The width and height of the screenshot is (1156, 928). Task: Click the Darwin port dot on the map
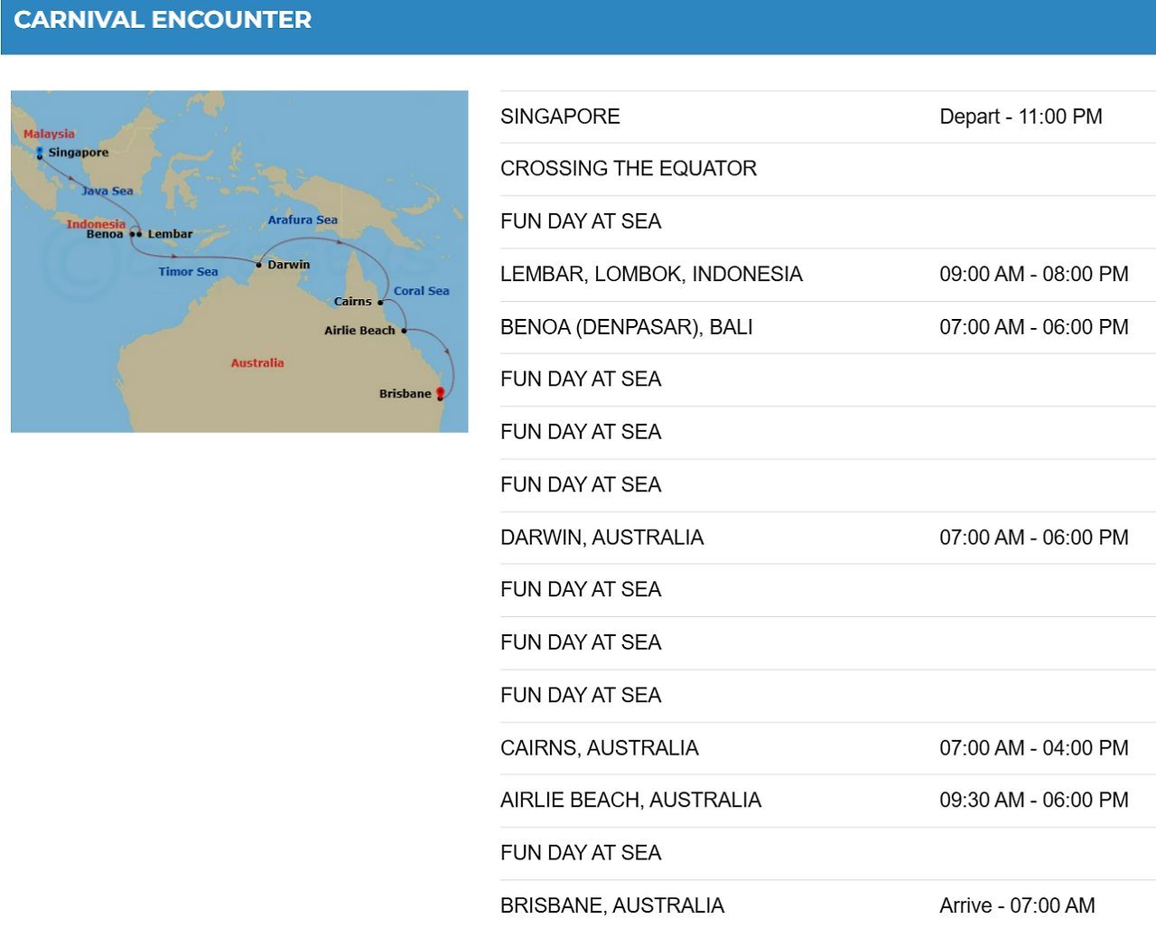pos(259,265)
